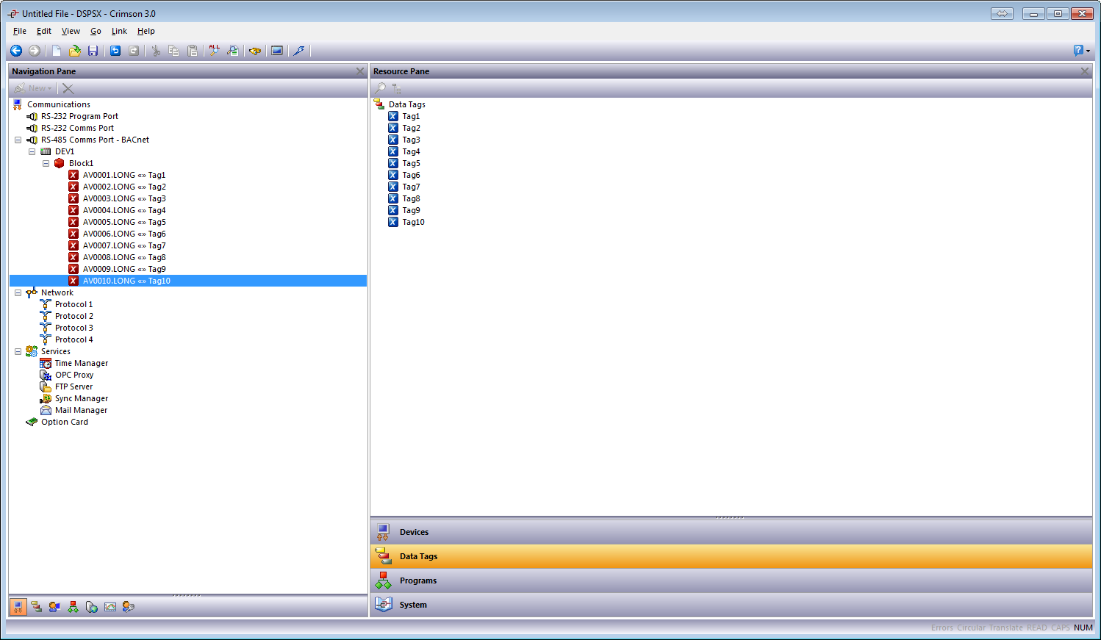Image resolution: width=1101 pixels, height=640 pixels.
Task: Switch to Data Tags category icon at bottom
Action: (37, 607)
